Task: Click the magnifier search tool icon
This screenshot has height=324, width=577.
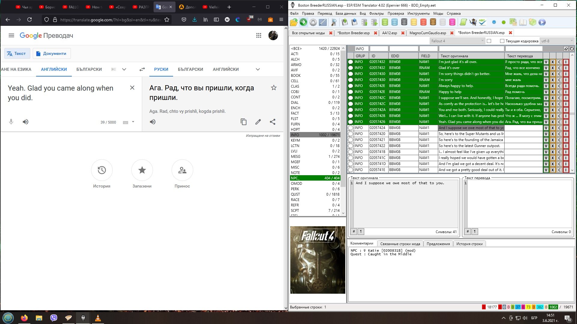Action: tap(334, 22)
